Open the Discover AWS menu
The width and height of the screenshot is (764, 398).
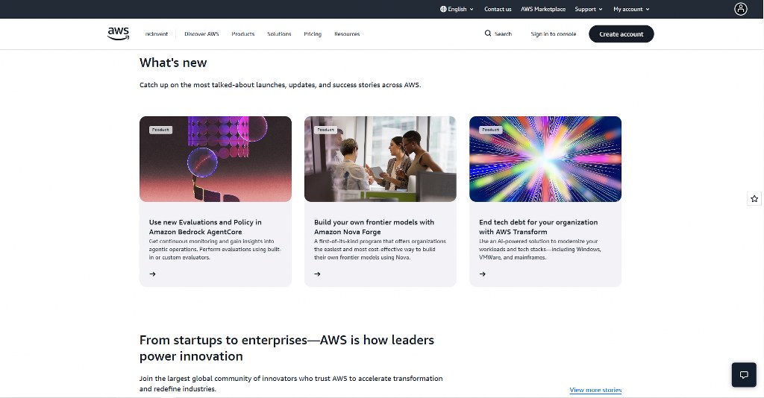point(201,34)
